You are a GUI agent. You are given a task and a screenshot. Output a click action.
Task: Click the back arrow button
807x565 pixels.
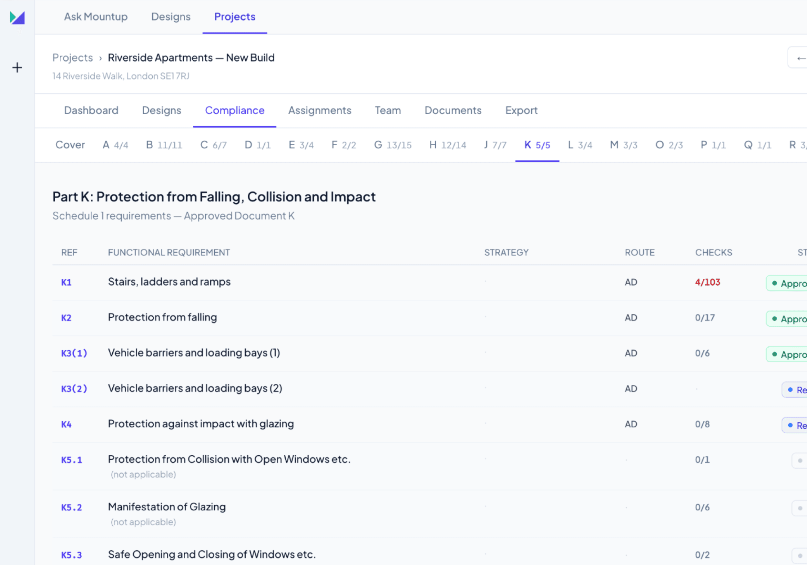tap(799, 58)
